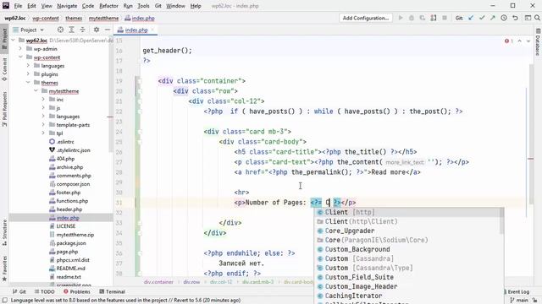This screenshot has width=542, height=304.
Task: Click the rollback undo icon in toolbar
Action: coord(515,18)
